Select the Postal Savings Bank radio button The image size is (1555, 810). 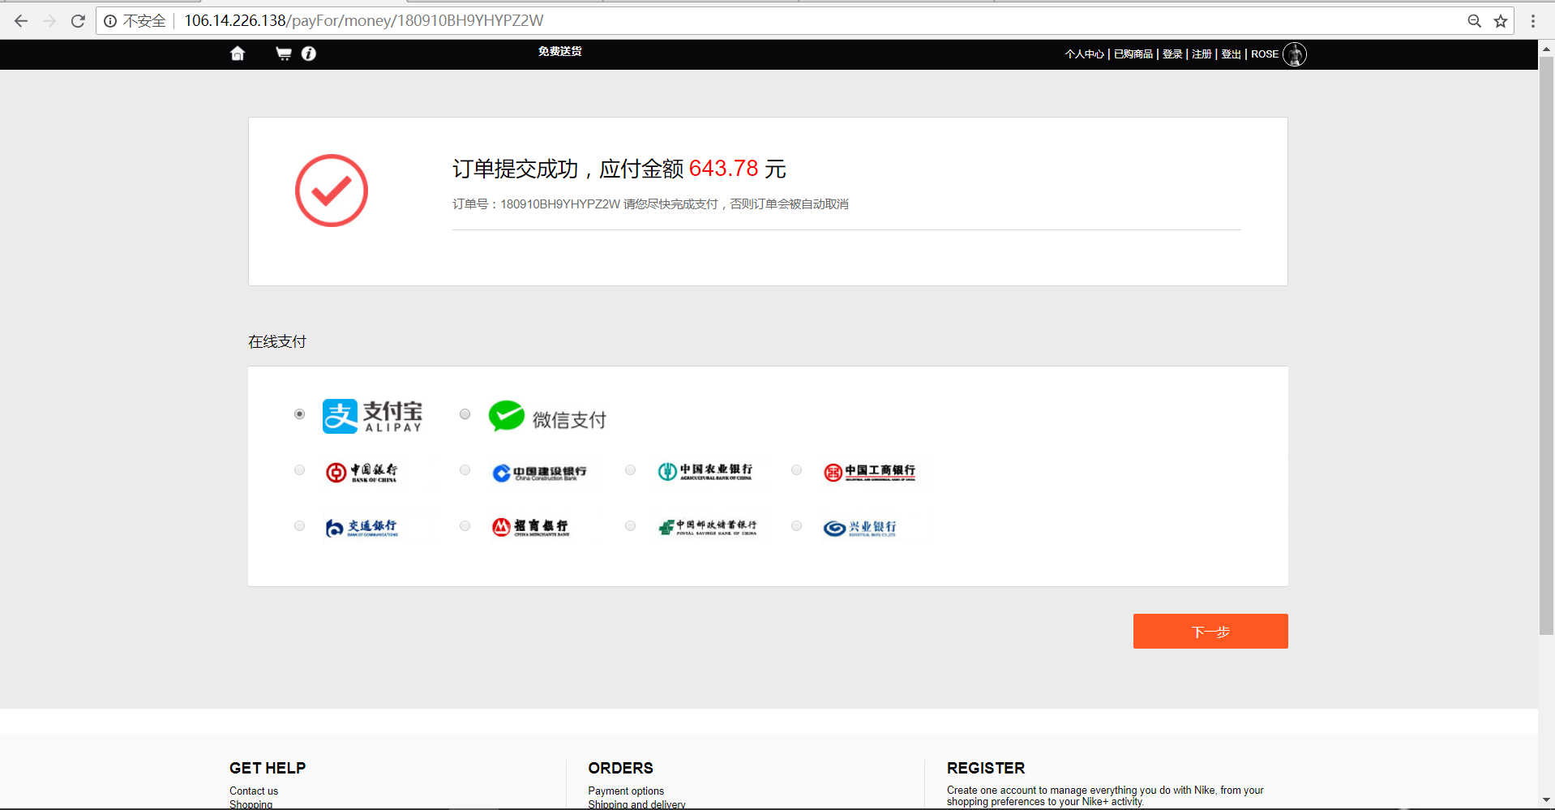(x=631, y=526)
